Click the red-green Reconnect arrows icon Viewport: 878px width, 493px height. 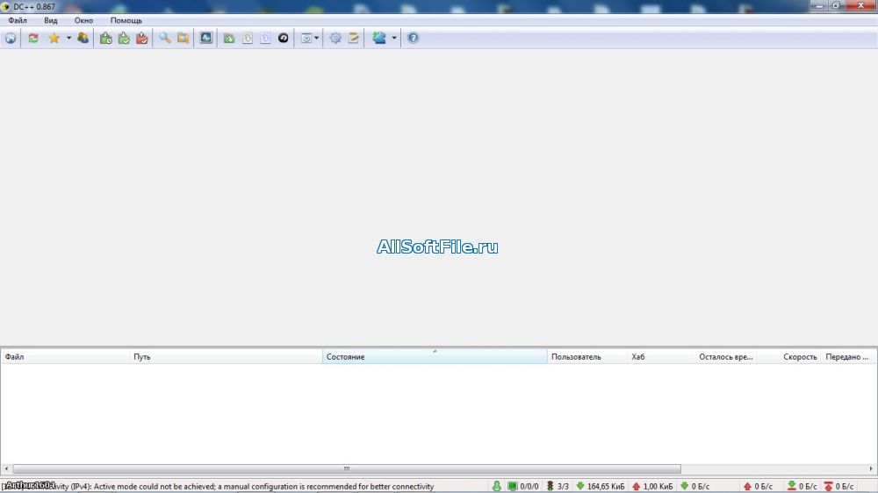tap(33, 38)
